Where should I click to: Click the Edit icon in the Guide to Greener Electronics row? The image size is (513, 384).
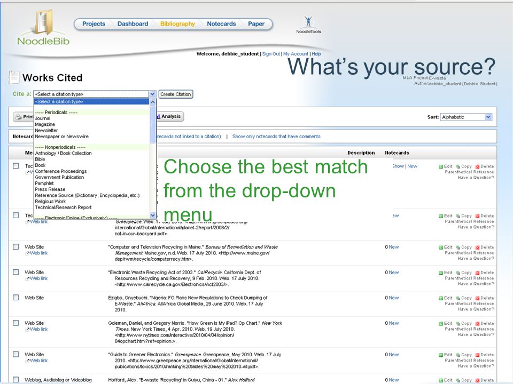tap(441, 355)
